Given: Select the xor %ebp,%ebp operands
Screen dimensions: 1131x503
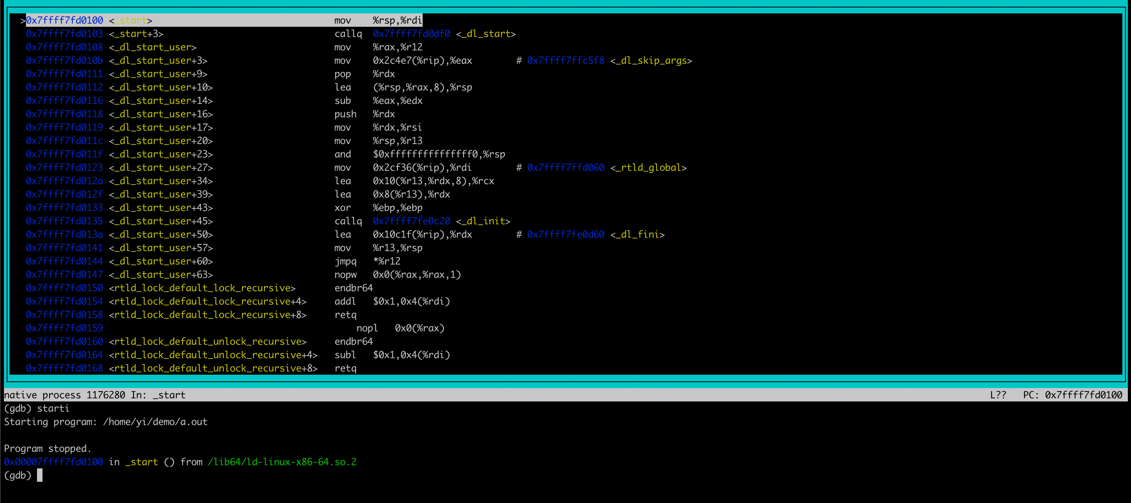Looking at the screenshot, I should coord(398,208).
